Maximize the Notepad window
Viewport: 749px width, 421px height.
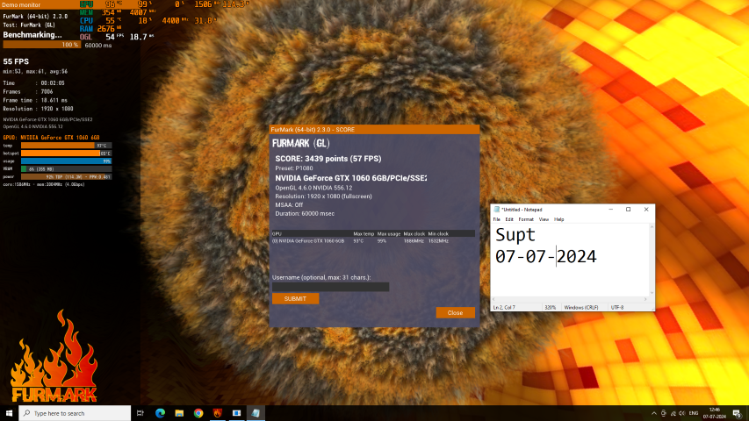[x=628, y=210]
